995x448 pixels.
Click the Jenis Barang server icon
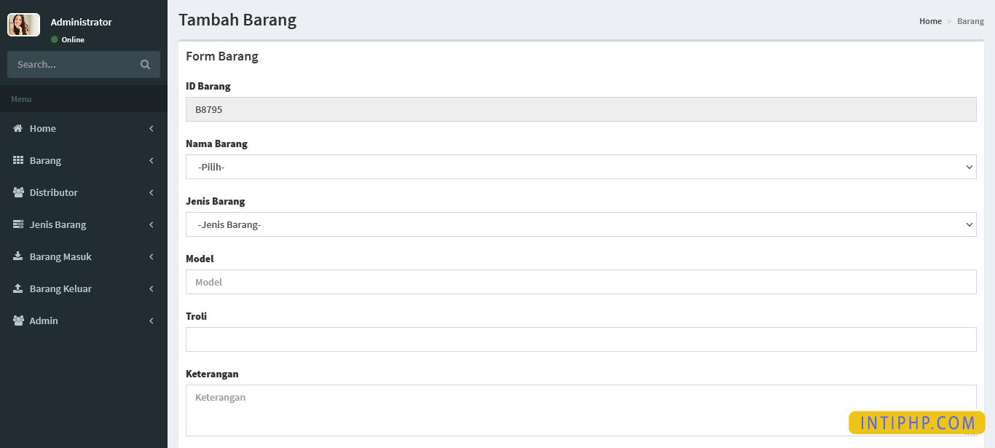point(18,224)
